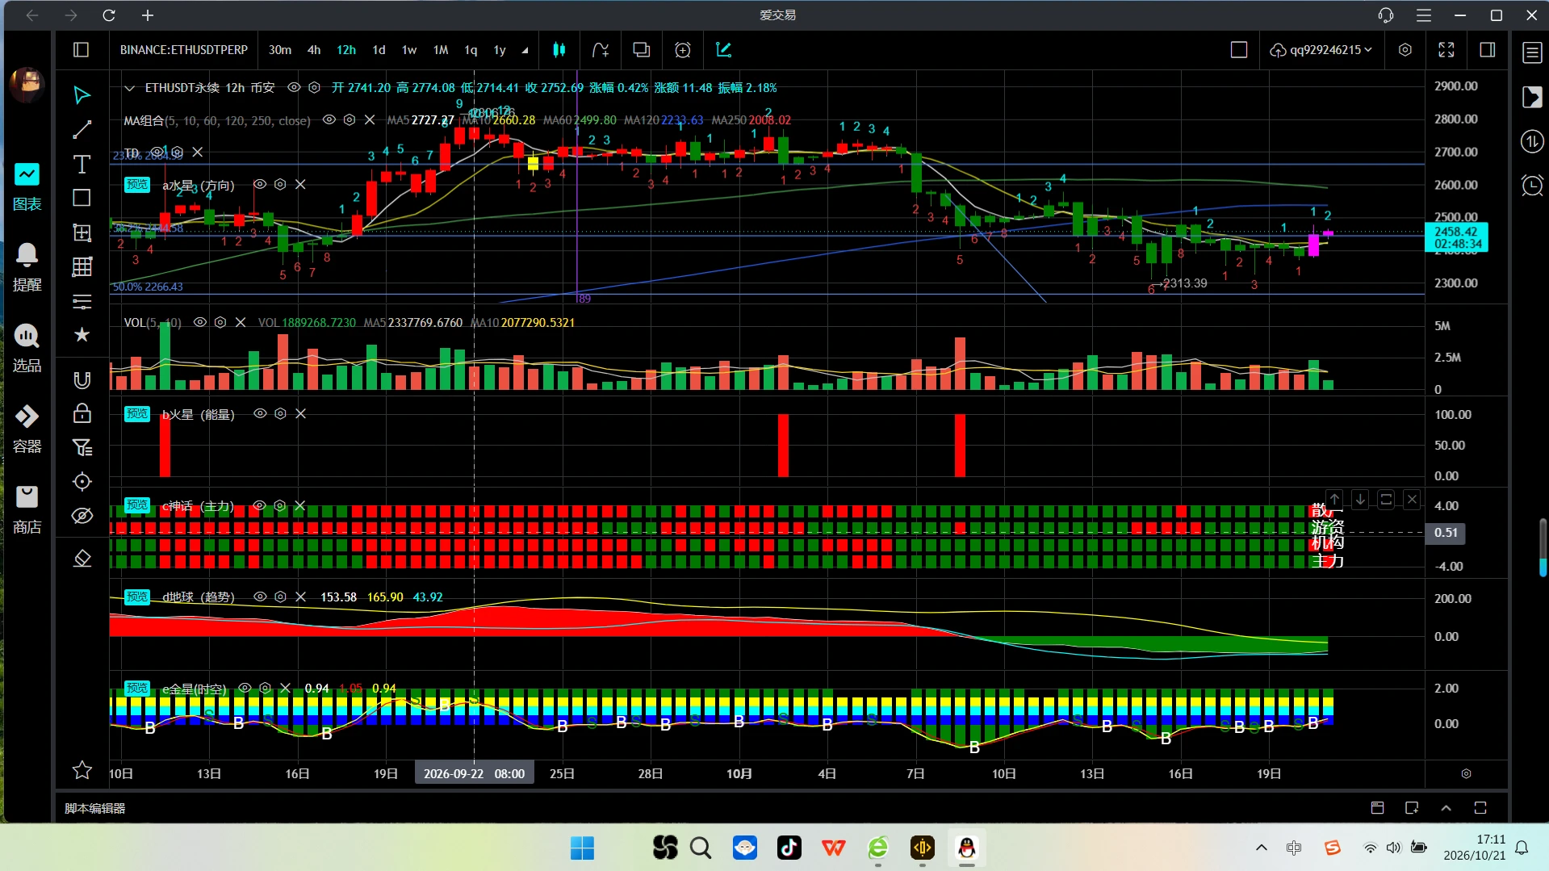Image resolution: width=1549 pixels, height=871 pixels.
Task: Open chart settings hexagon icon
Action: coord(1405,50)
